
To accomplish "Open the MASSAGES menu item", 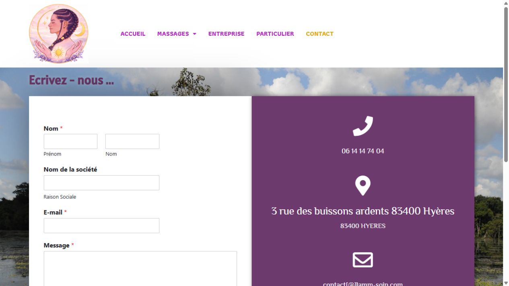I will (x=173, y=34).
